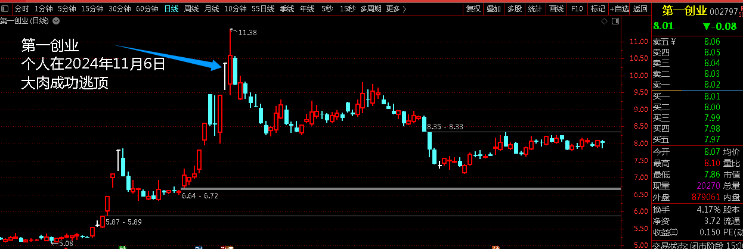
Task: Activate the 画线 drawing tool button
Action: pos(556,9)
